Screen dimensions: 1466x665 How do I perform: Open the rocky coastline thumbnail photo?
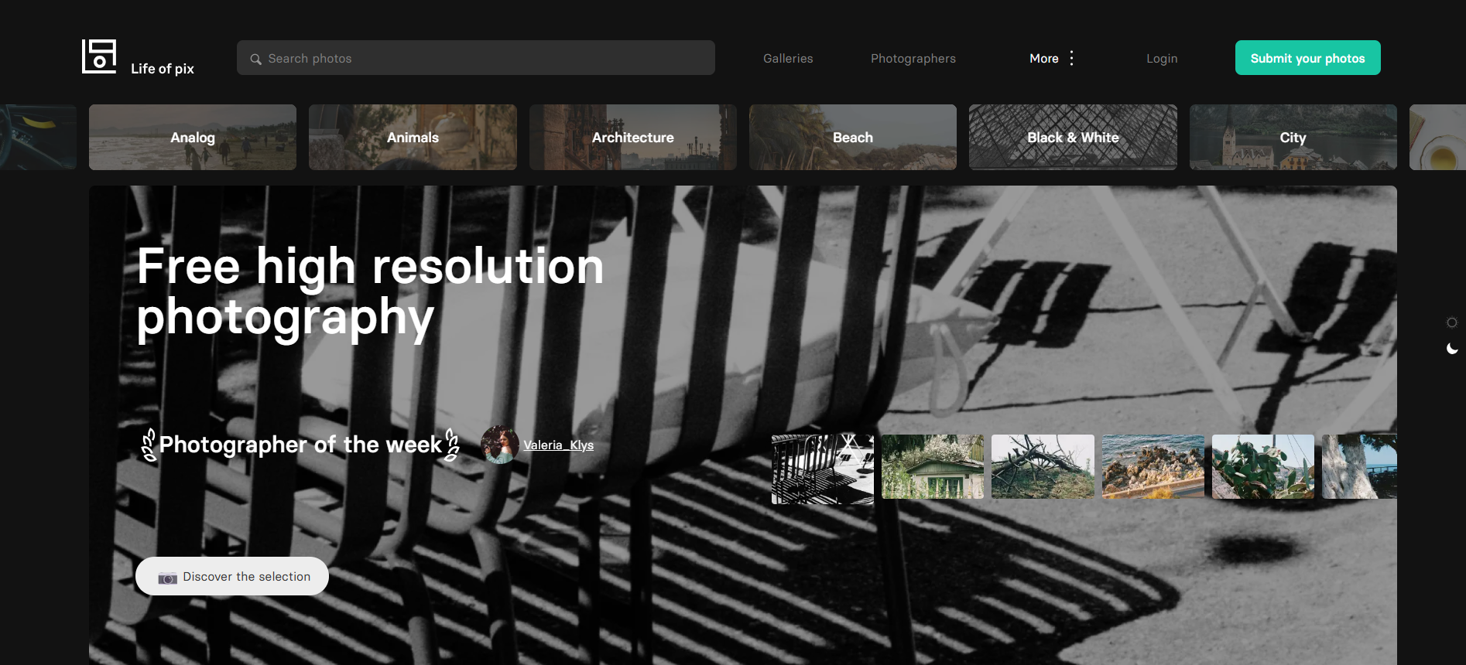pyautogui.click(x=1153, y=466)
